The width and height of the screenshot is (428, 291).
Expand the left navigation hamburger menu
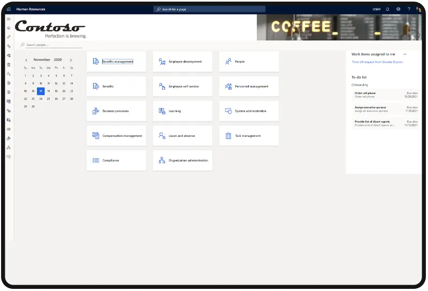coord(9,19)
